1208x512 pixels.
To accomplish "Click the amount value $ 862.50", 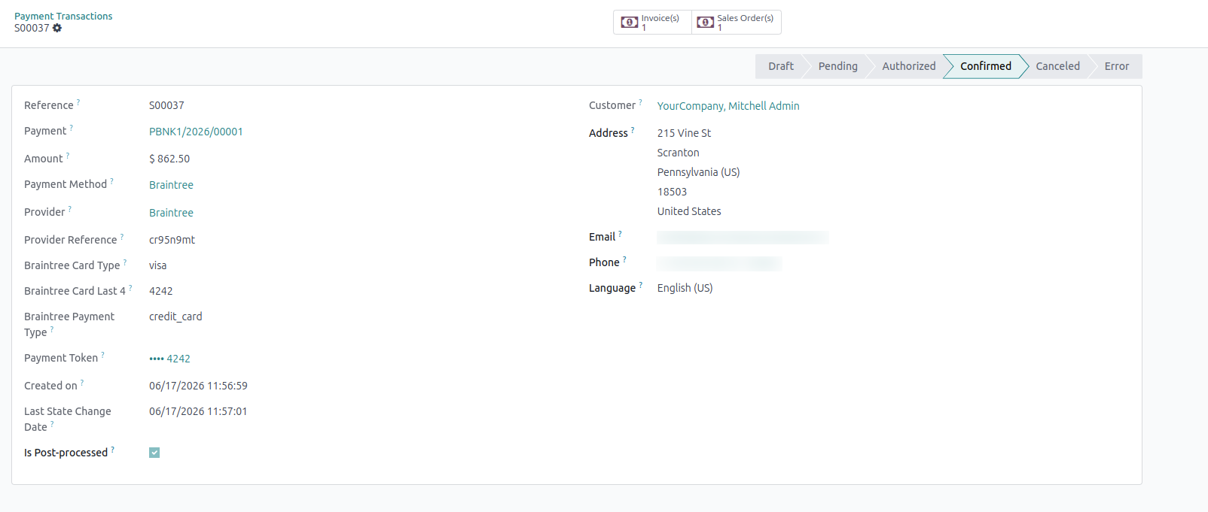I will click(169, 159).
